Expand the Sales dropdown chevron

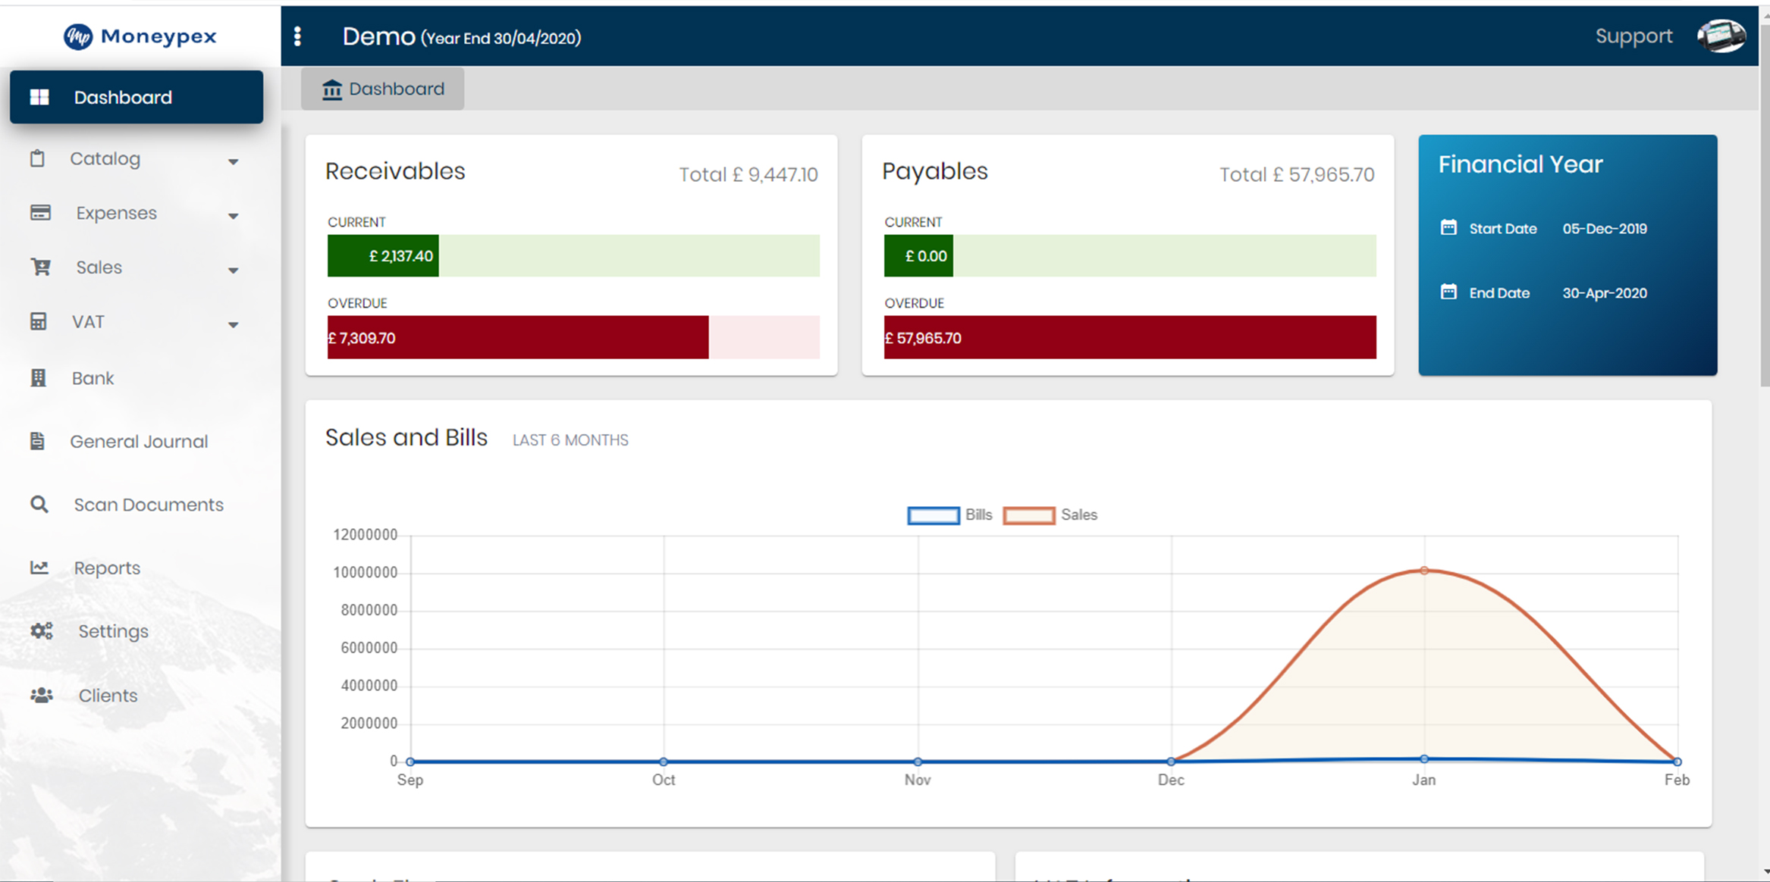[233, 271]
